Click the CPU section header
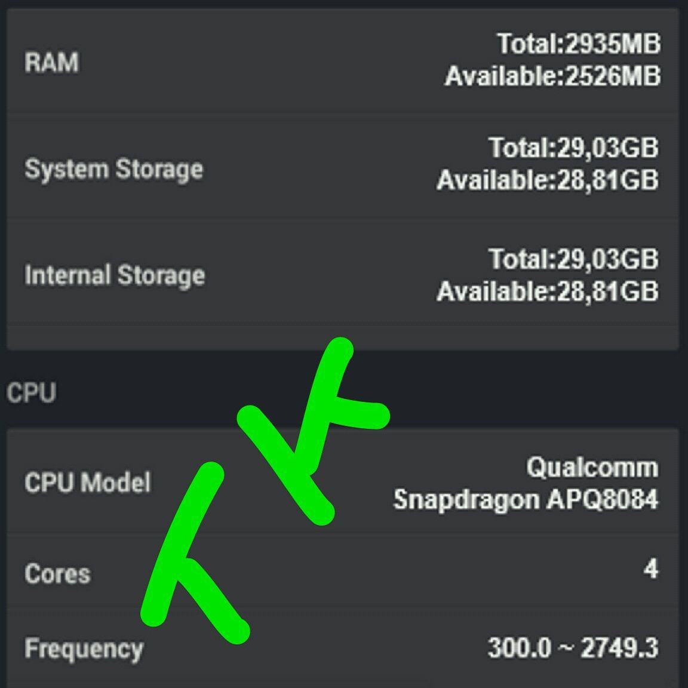 31,393
